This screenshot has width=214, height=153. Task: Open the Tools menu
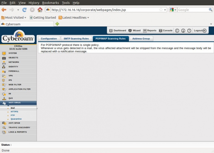(x=66, y=3)
